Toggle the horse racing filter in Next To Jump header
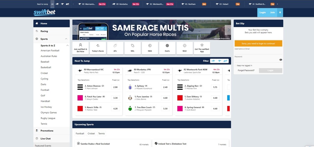Screen dimensions: 314x147 click(x=213, y=61)
